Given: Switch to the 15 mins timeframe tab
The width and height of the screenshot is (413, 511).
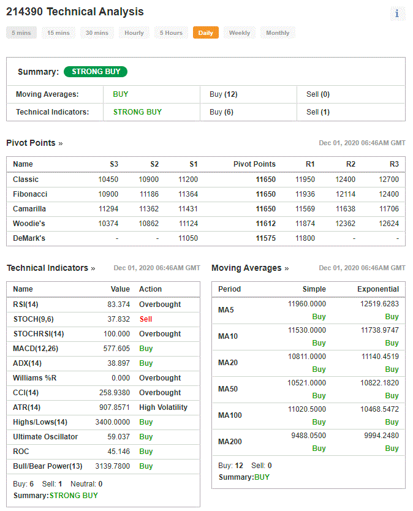Looking at the screenshot, I should point(58,33).
